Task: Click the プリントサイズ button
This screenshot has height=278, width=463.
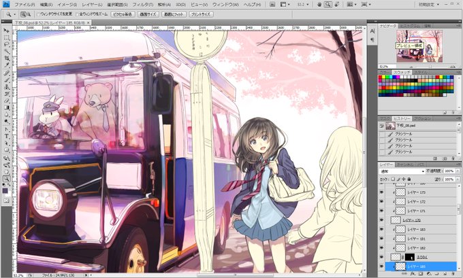Action: click(201, 14)
